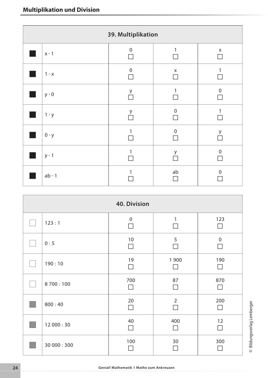Check the 0 box for 0 : 5

point(220,246)
